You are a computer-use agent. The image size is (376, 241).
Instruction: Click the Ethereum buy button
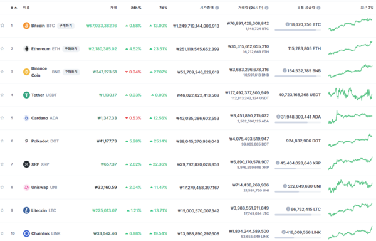coord(71,49)
